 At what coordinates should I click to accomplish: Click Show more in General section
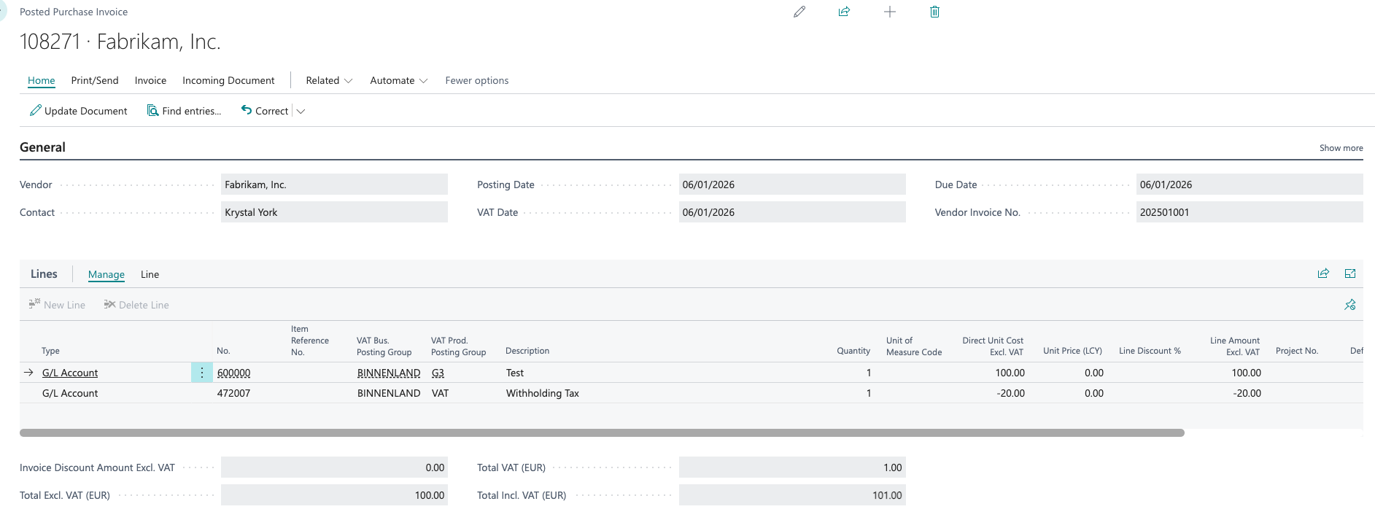point(1341,148)
